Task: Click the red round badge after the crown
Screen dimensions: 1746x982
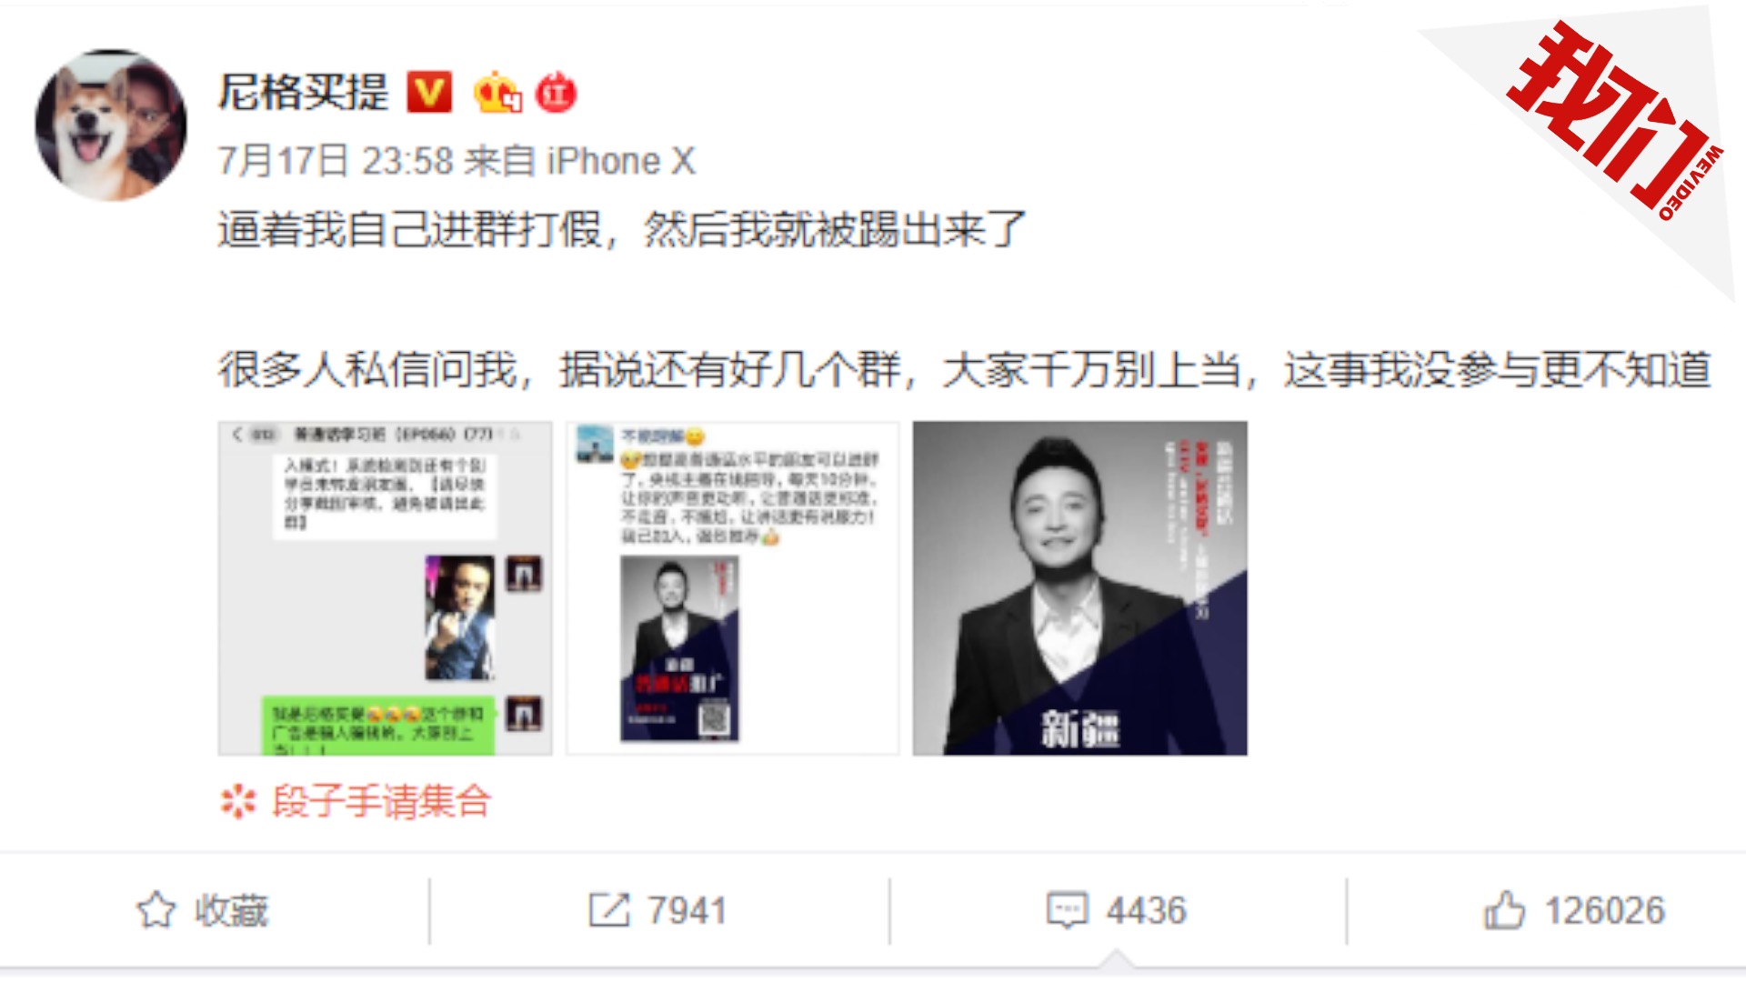Action: coord(556,93)
